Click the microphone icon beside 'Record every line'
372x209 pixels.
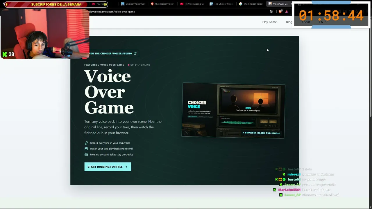click(x=86, y=143)
